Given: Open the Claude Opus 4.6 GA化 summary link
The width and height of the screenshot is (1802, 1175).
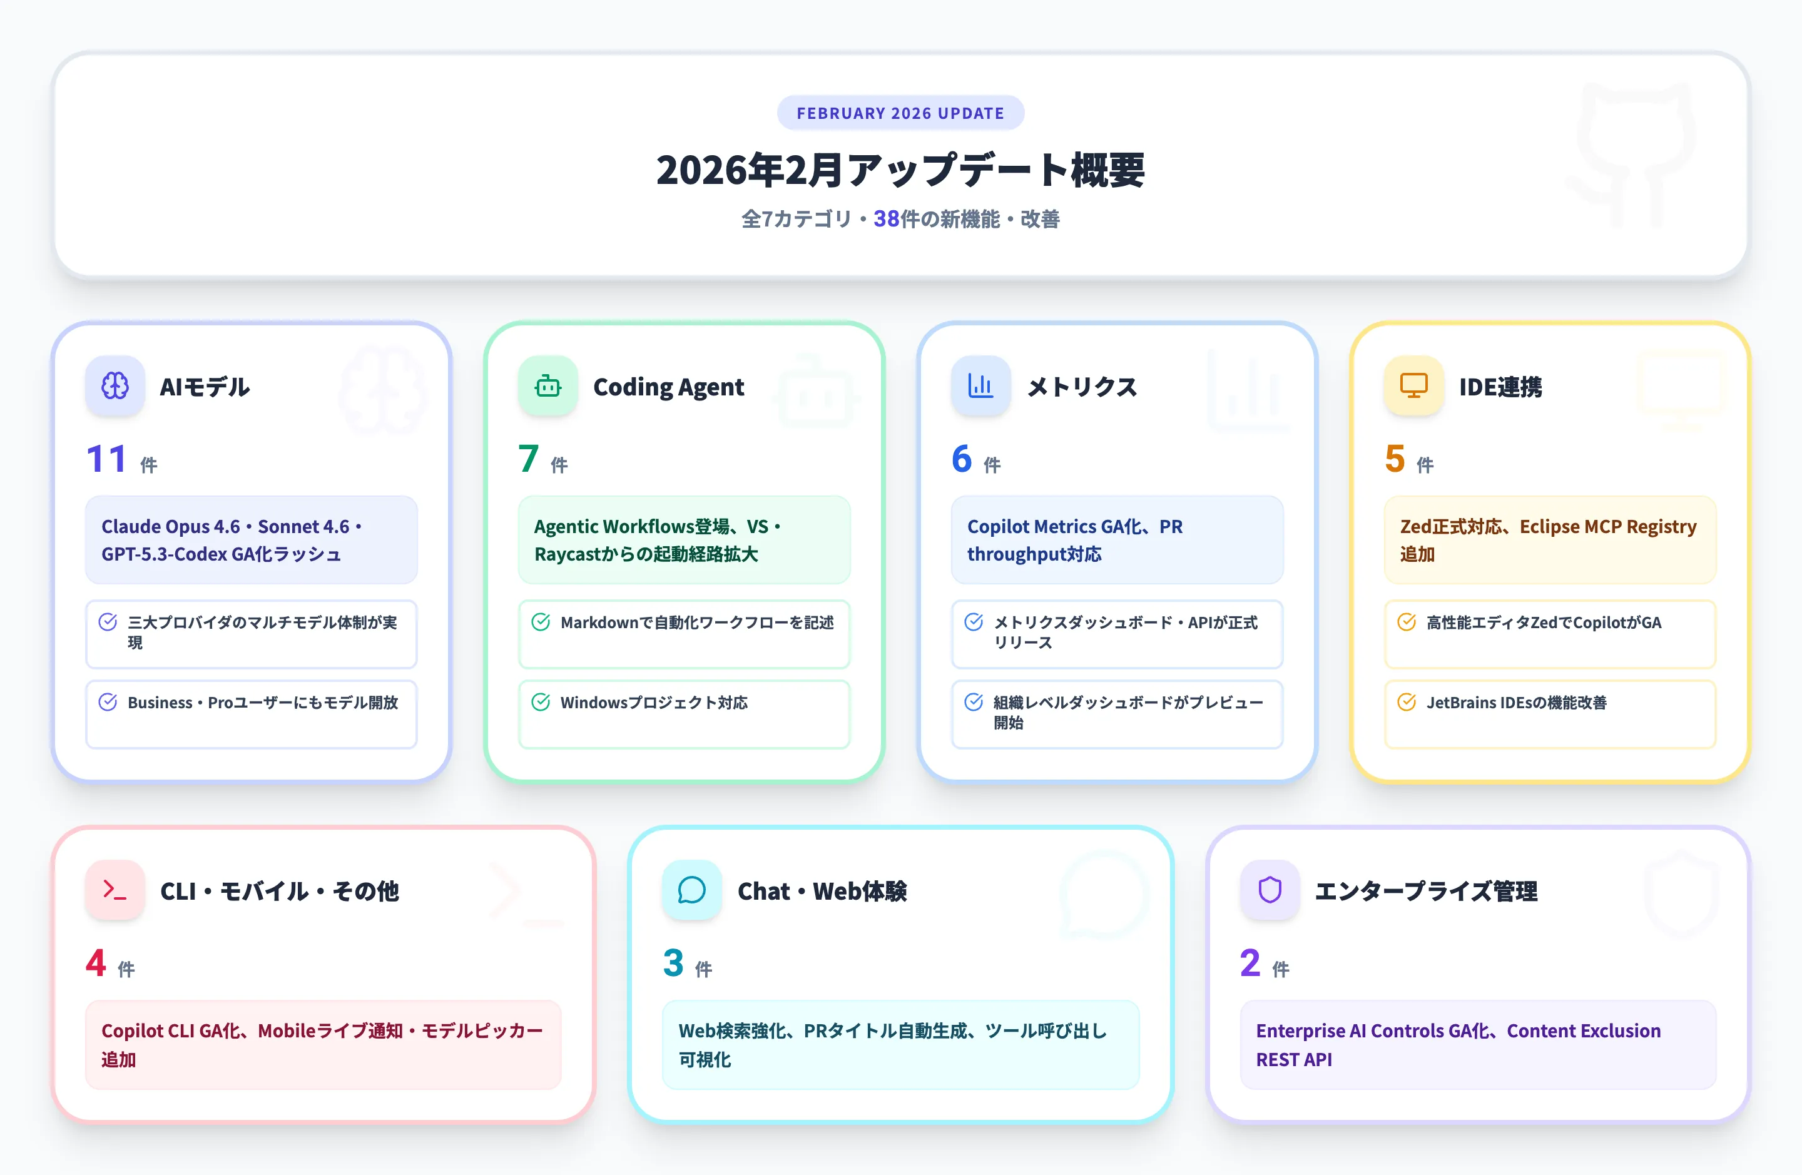Looking at the screenshot, I should (x=251, y=540).
